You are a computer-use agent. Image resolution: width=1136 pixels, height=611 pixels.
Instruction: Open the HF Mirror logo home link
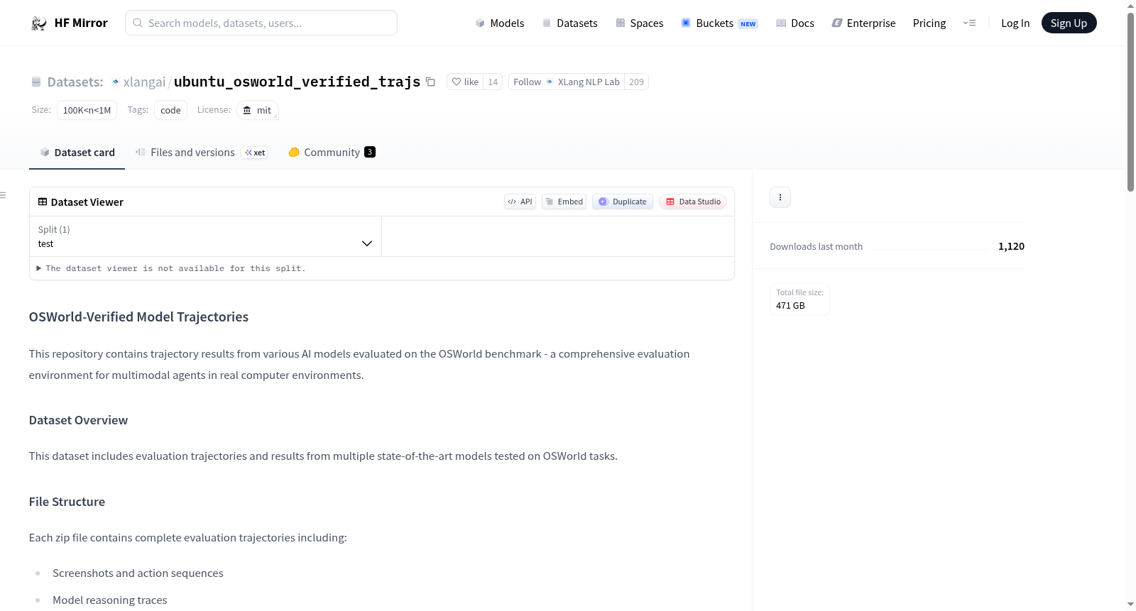click(x=70, y=23)
